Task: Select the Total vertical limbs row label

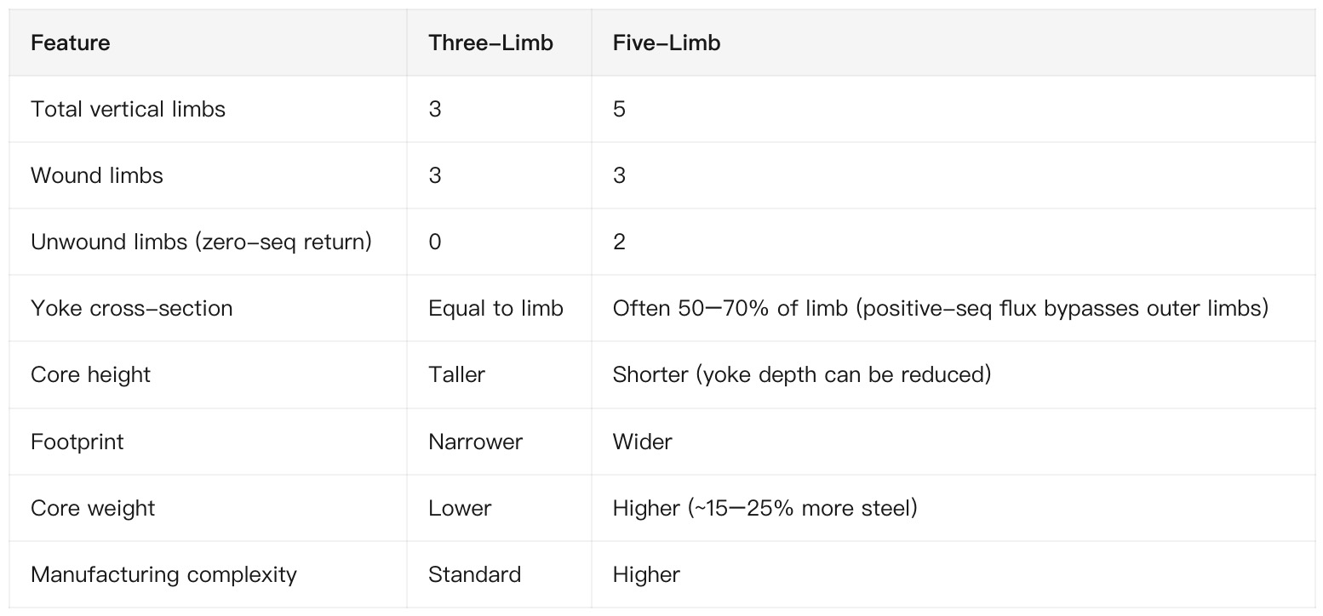Action: [129, 109]
